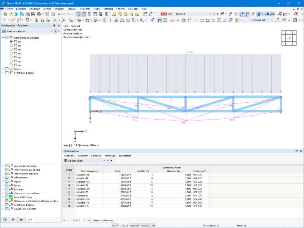Enable the Barres results checkbox
This screenshot has width=304, height=228.
pos(7,69)
